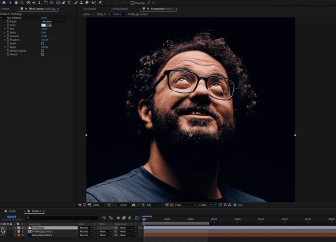Open the Full resolution dropdown
The width and height of the screenshot is (336, 242).
click(x=155, y=205)
